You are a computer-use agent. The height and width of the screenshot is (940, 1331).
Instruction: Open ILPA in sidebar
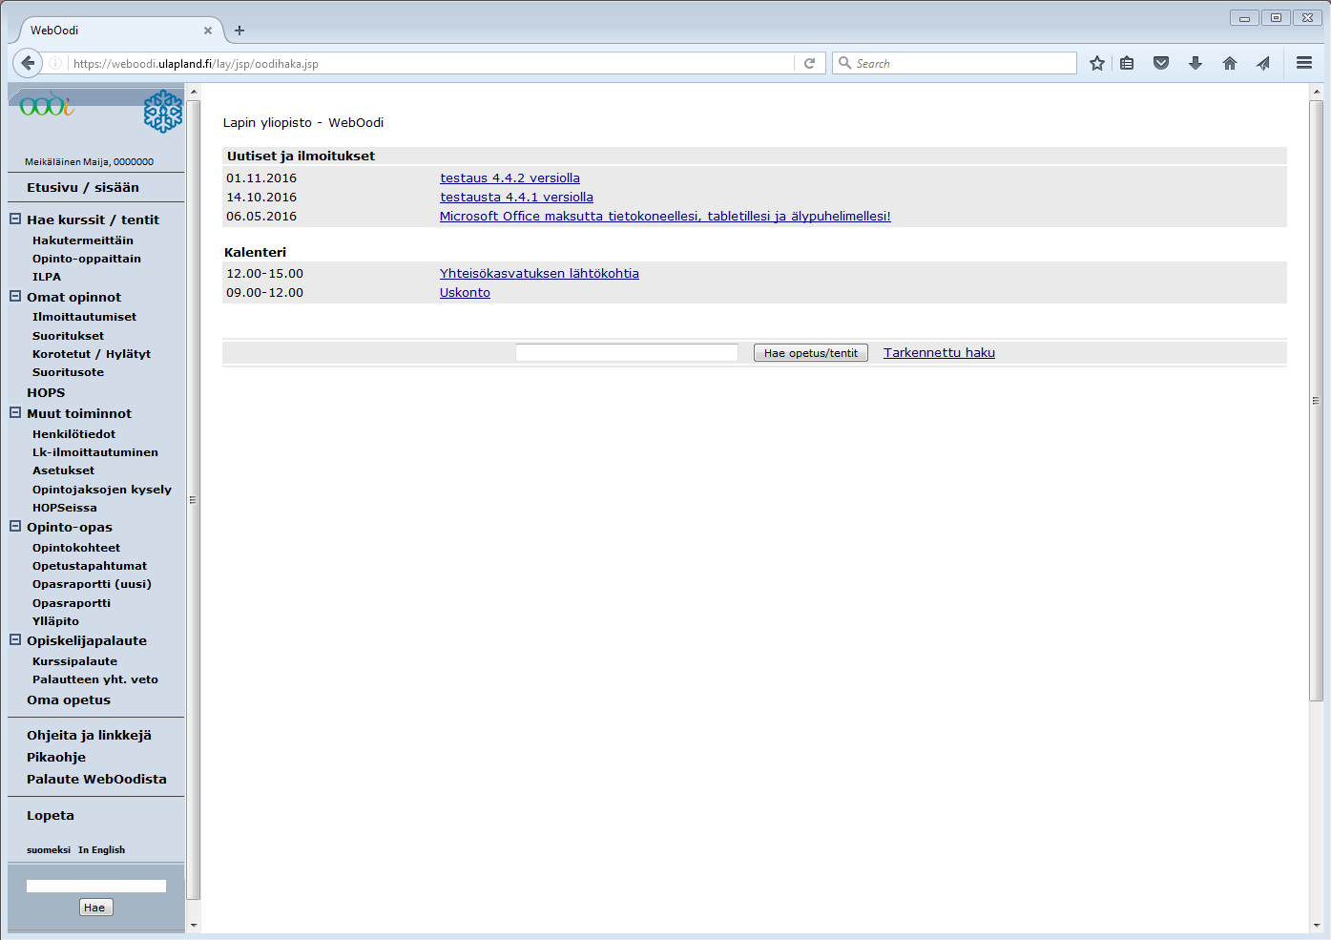[47, 277]
